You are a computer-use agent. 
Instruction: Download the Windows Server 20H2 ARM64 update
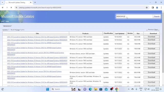point(151,53)
